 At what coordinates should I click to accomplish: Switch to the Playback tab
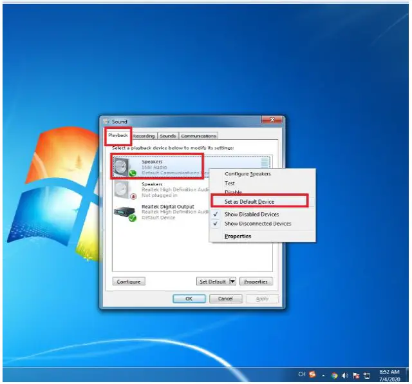118,135
